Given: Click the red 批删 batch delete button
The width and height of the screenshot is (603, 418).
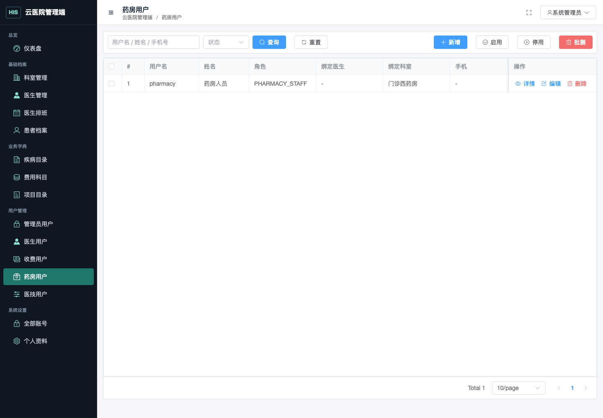Looking at the screenshot, I should pyautogui.click(x=576, y=42).
